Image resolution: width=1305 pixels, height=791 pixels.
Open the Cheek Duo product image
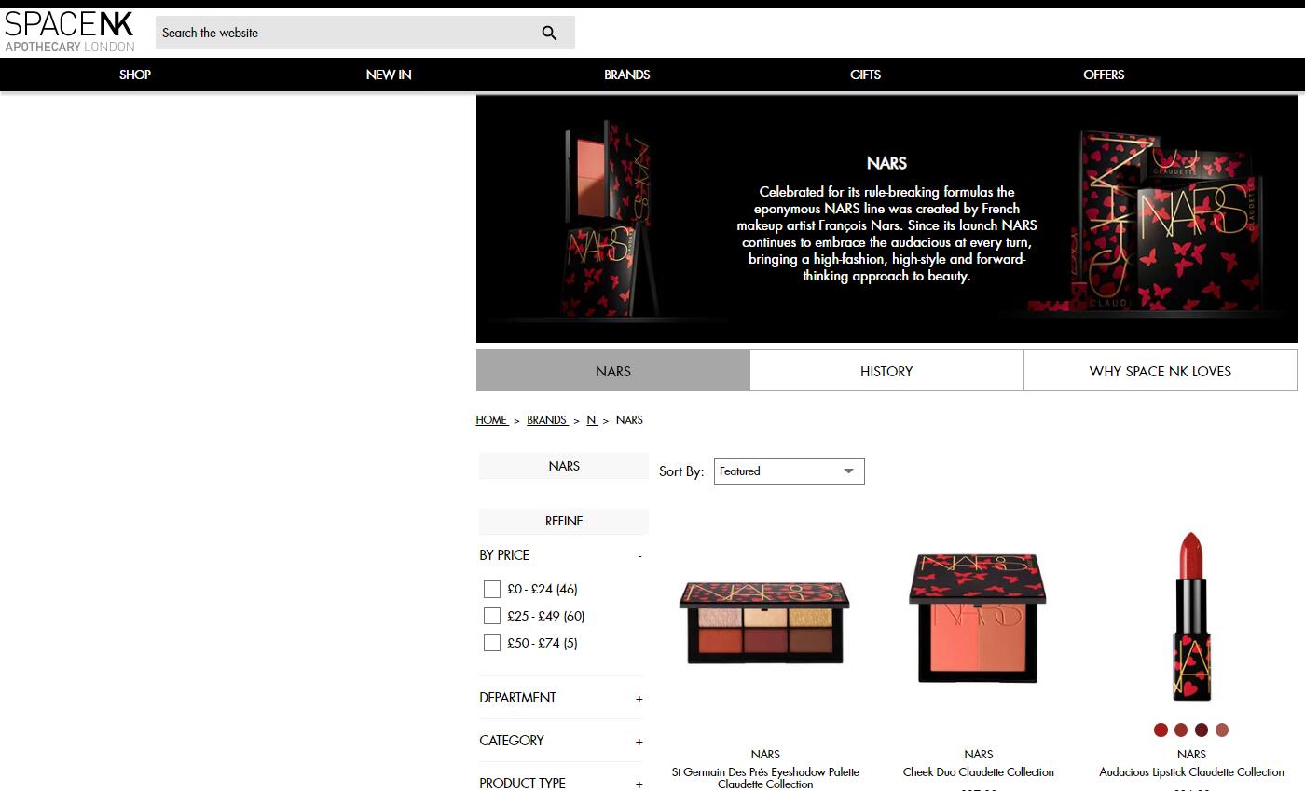click(978, 618)
